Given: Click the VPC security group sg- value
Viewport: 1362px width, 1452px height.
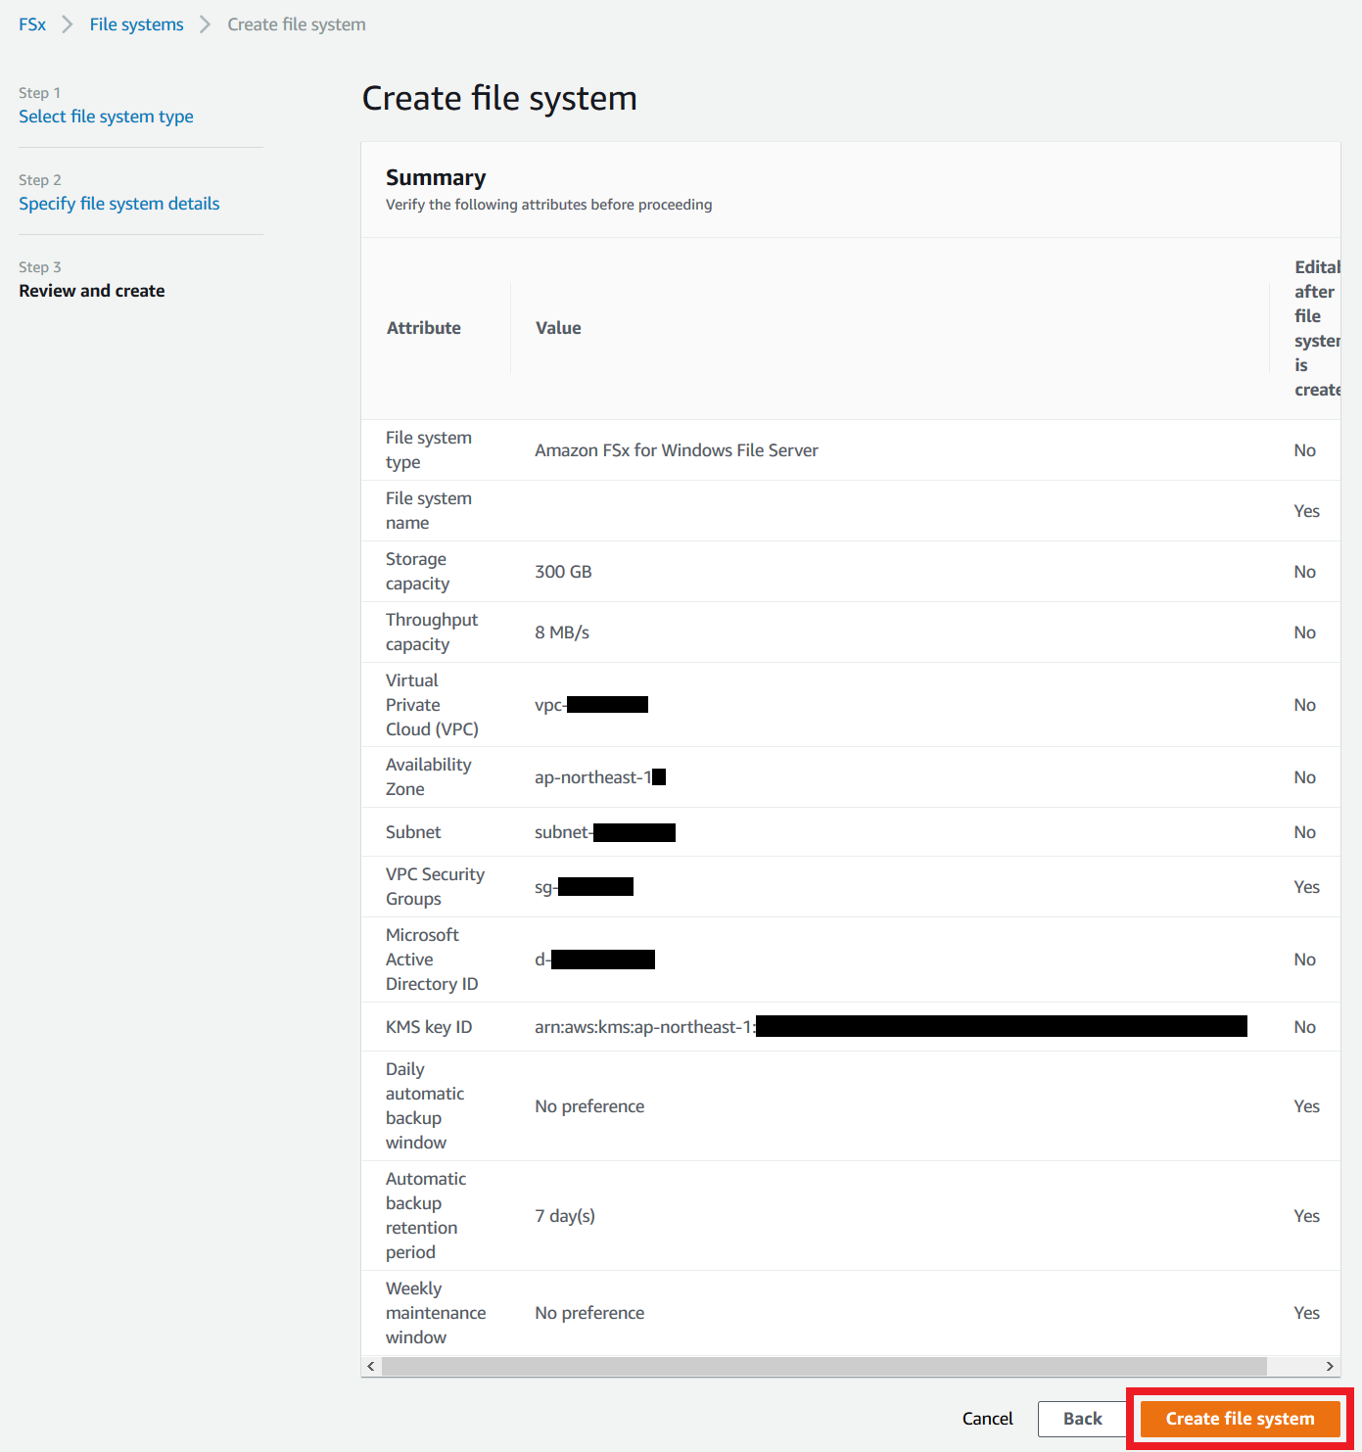Looking at the screenshot, I should 584,887.
